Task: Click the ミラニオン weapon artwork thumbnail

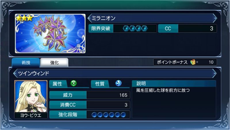Action: click(x=50, y=33)
